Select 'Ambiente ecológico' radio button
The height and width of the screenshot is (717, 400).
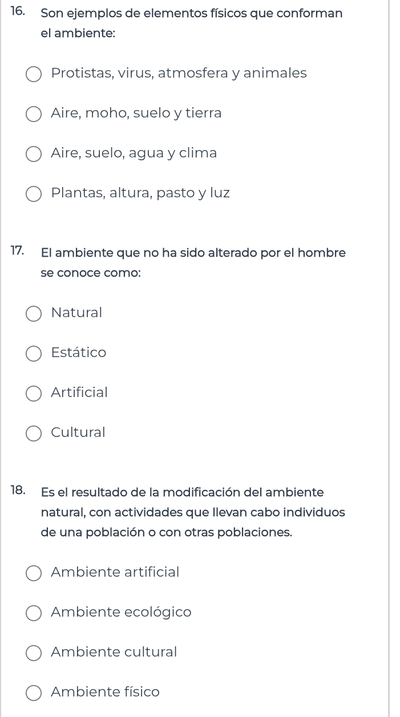pyautogui.click(x=34, y=613)
